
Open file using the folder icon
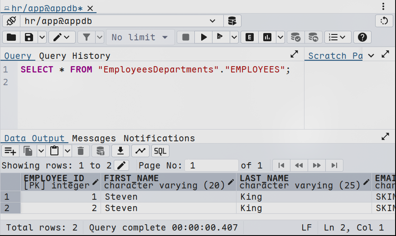[x=11, y=37]
